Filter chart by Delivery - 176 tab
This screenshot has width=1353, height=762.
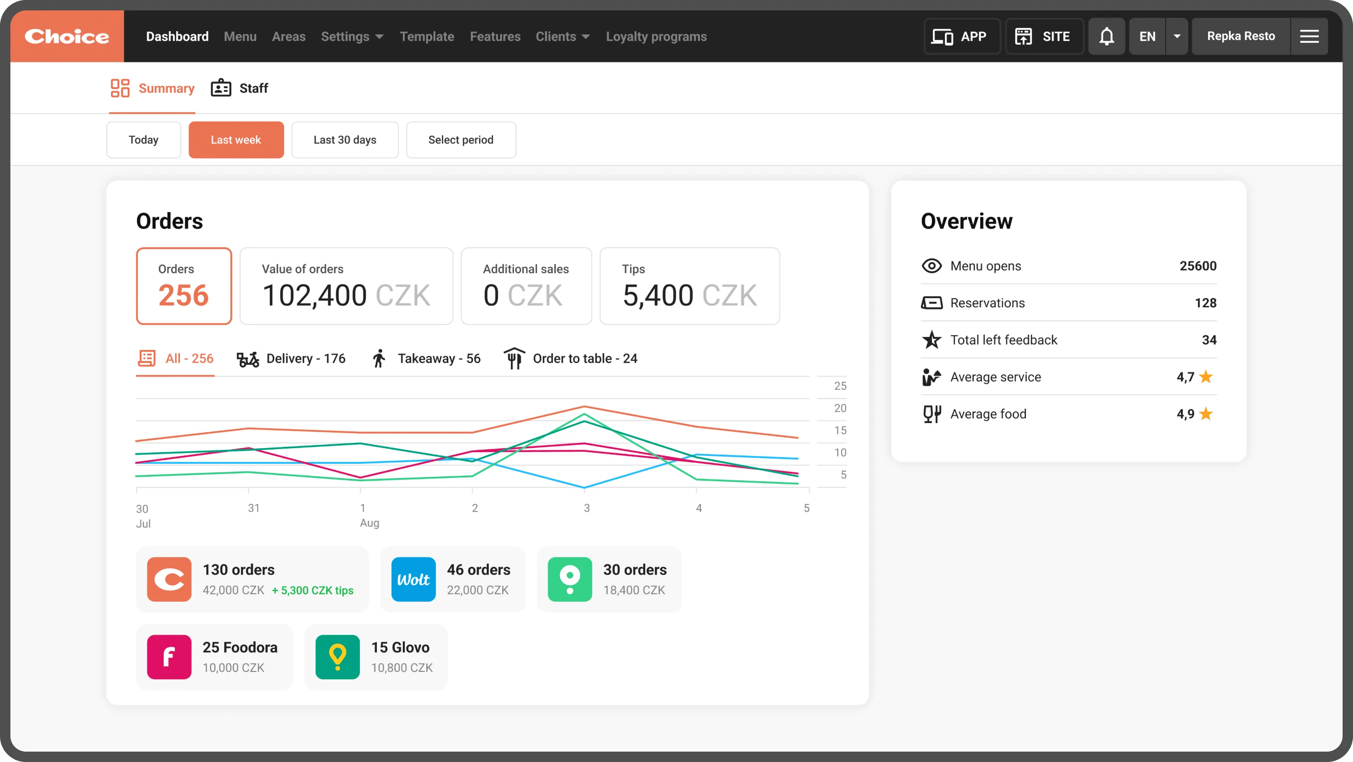[x=291, y=359]
